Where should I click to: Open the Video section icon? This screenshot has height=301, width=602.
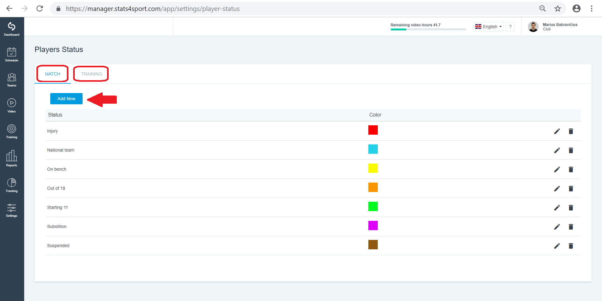(x=12, y=106)
